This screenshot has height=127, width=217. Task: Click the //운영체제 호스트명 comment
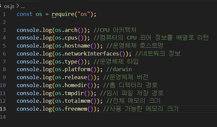point(135,46)
